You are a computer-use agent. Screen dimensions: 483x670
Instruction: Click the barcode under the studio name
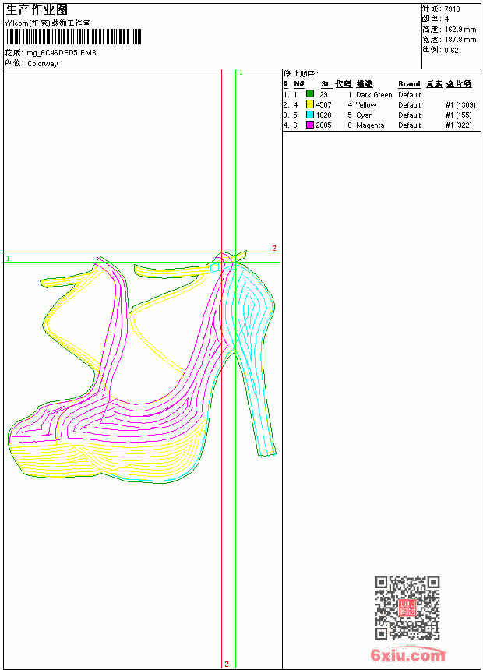[73, 37]
